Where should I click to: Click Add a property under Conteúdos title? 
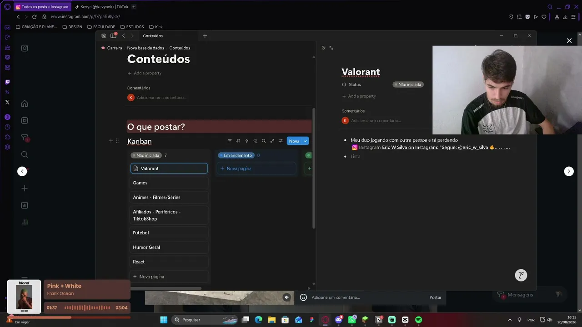[145, 73]
